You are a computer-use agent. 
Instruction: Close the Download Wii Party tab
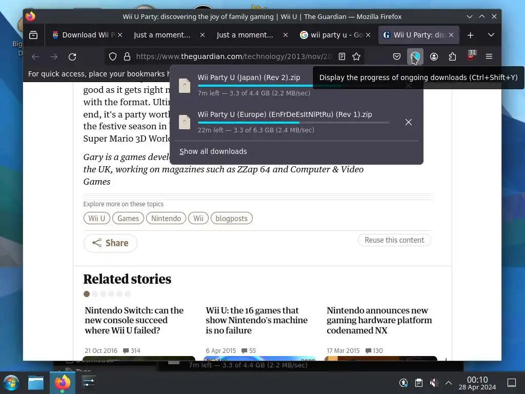point(120,35)
